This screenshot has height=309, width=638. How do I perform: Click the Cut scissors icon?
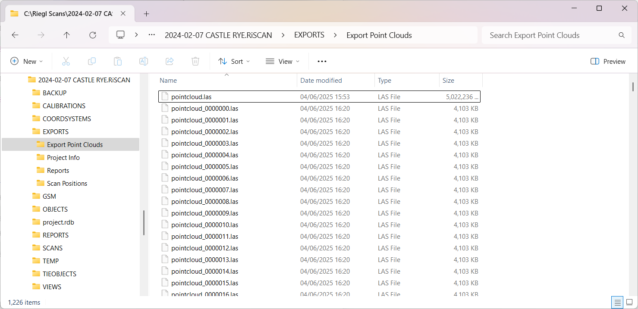pyautogui.click(x=66, y=61)
